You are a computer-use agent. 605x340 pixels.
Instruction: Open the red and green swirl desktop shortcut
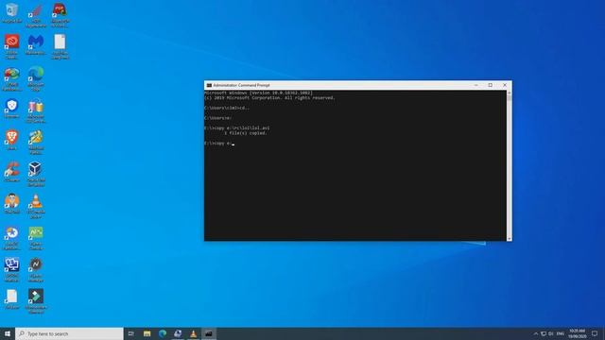(11, 79)
